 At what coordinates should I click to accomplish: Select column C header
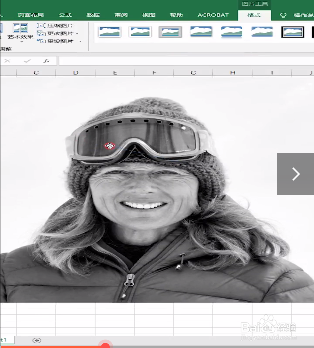(36, 73)
